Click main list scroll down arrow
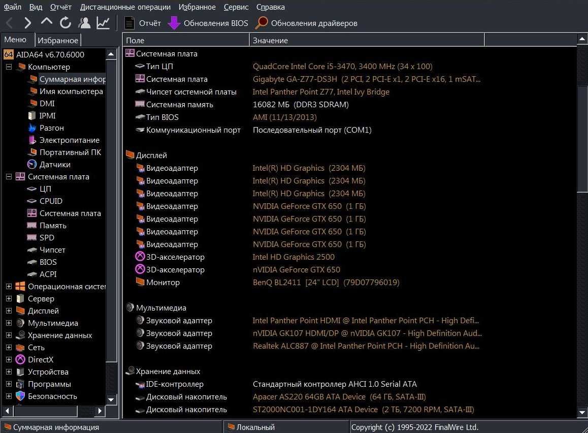 [582, 412]
